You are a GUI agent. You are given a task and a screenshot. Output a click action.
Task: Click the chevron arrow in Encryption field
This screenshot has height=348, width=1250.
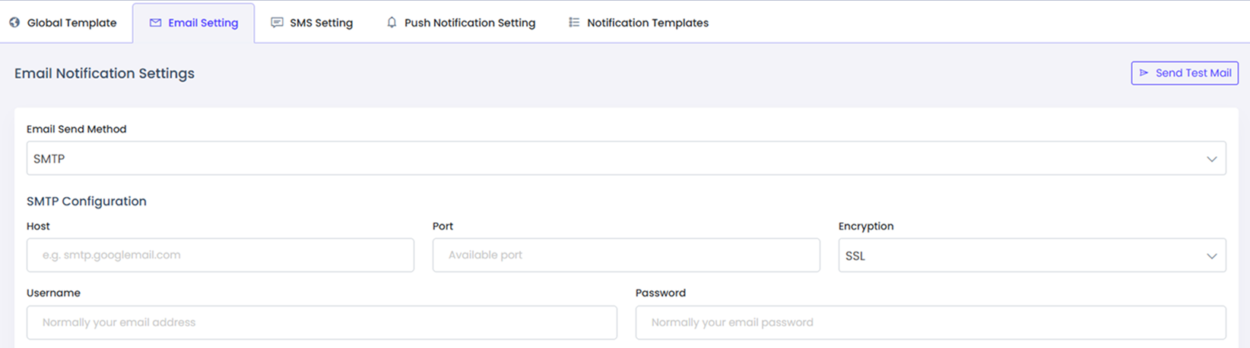tap(1211, 256)
